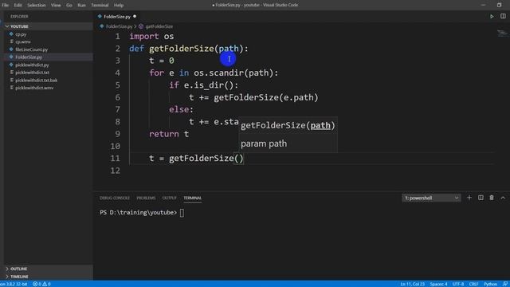Select the TERMINAL panel tab
This screenshot has height=287, width=510.
tap(193, 198)
